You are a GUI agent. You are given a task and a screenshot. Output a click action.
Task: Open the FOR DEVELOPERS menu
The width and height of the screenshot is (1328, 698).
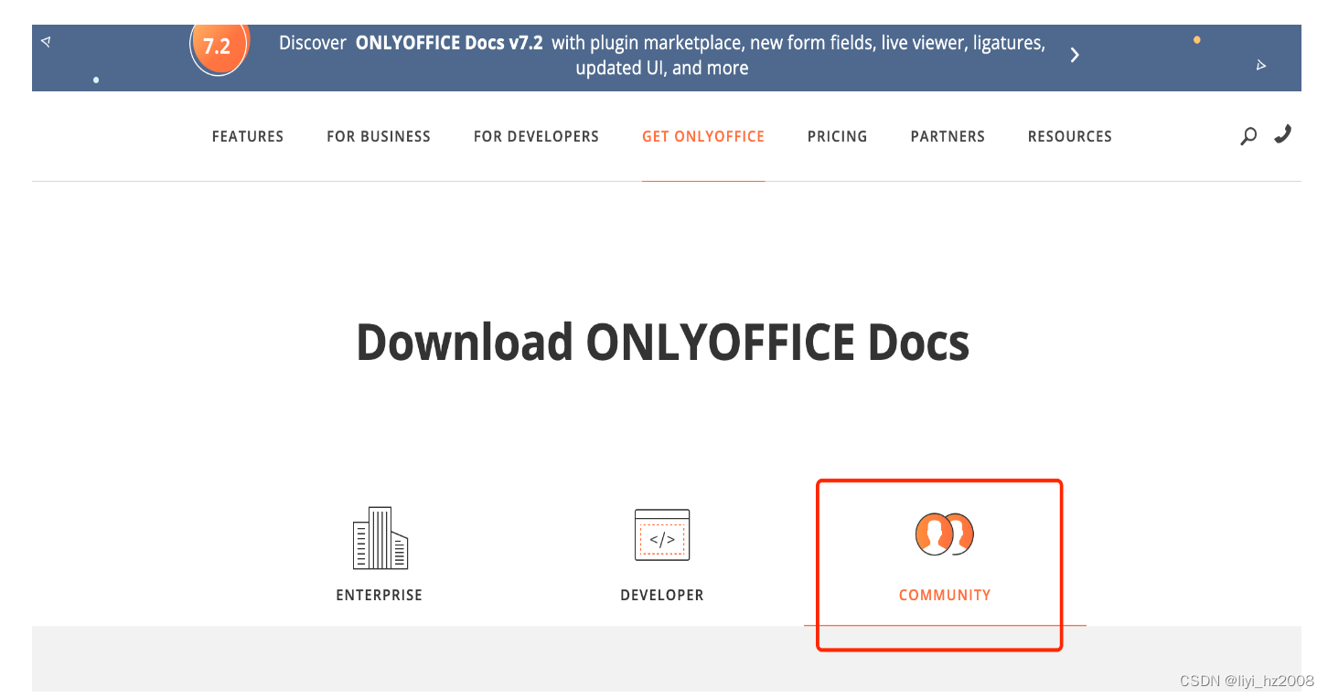pos(536,136)
